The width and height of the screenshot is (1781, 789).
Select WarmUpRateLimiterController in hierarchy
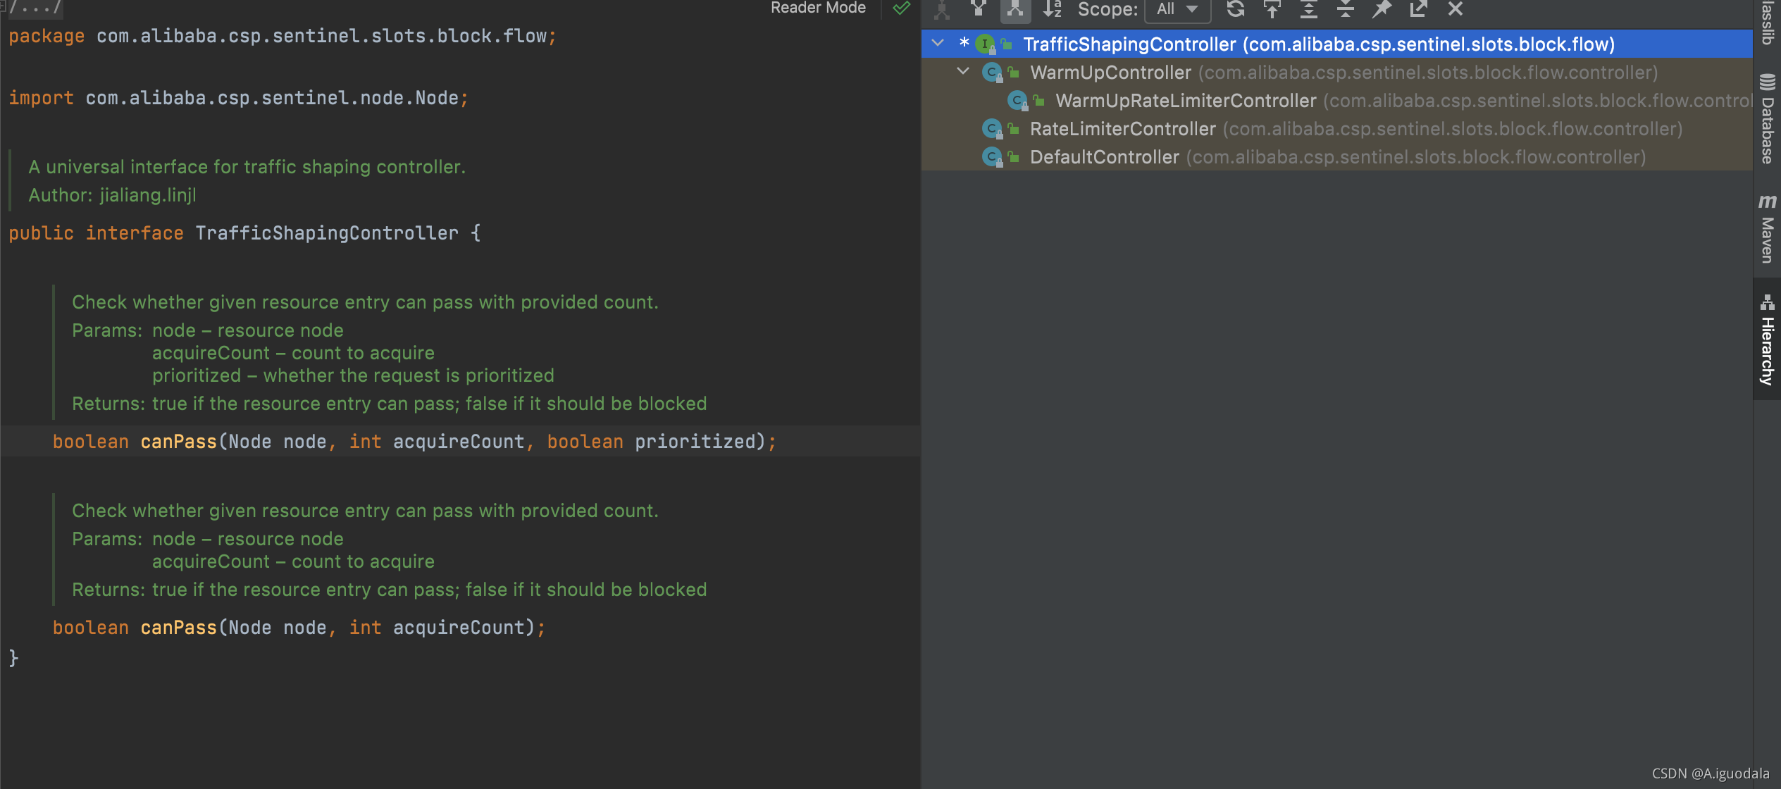click(1186, 101)
